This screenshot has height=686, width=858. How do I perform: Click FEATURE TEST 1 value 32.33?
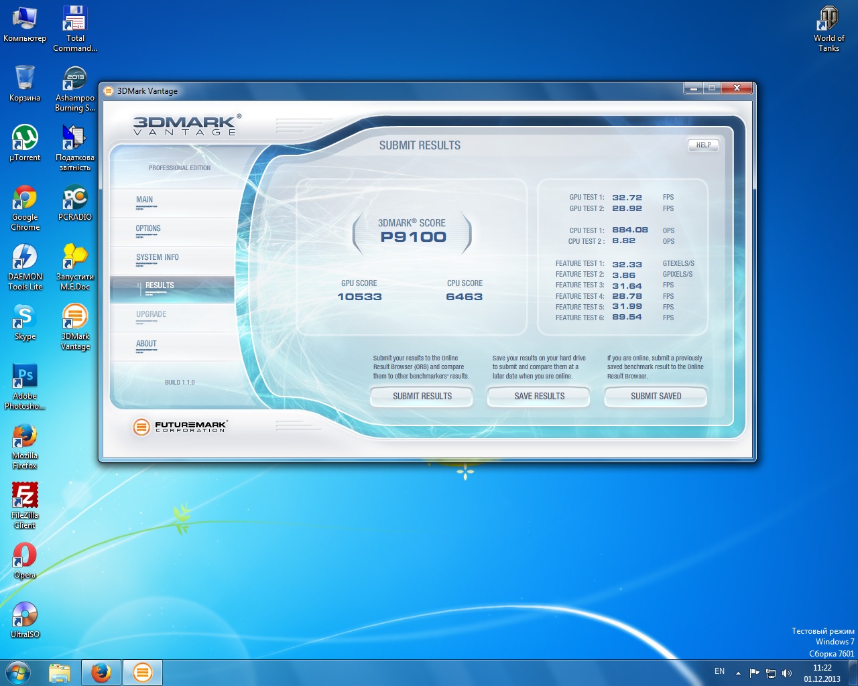(x=627, y=265)
